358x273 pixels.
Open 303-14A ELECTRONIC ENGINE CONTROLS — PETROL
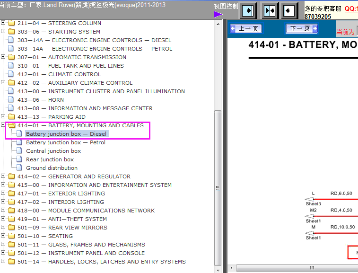(x=95, y=49)
